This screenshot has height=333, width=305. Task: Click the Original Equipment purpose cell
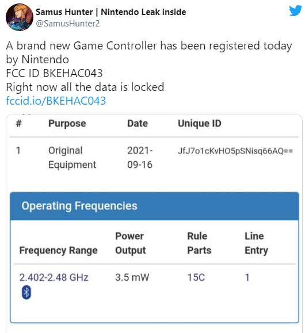click(x=73, y=158)
